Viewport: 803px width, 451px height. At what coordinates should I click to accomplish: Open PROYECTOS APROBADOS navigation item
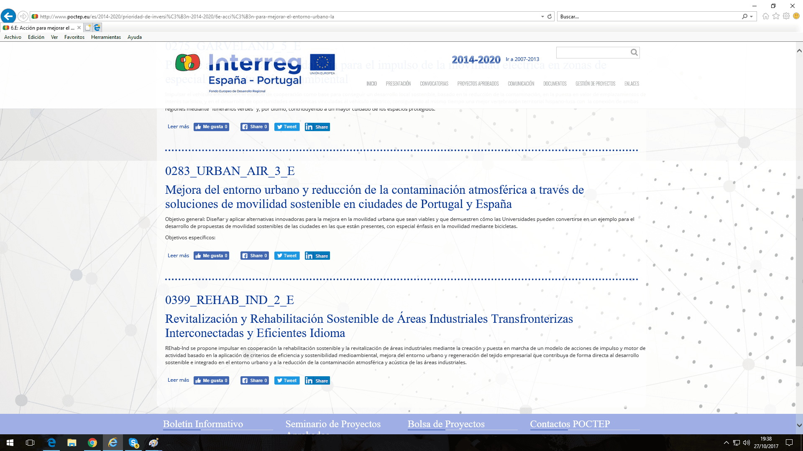click(x=478, y=84)
